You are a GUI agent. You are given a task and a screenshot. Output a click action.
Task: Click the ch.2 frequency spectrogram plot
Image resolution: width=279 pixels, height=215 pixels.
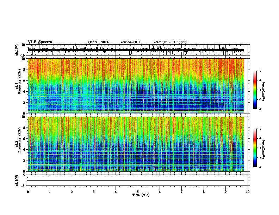tap(136, 144)
